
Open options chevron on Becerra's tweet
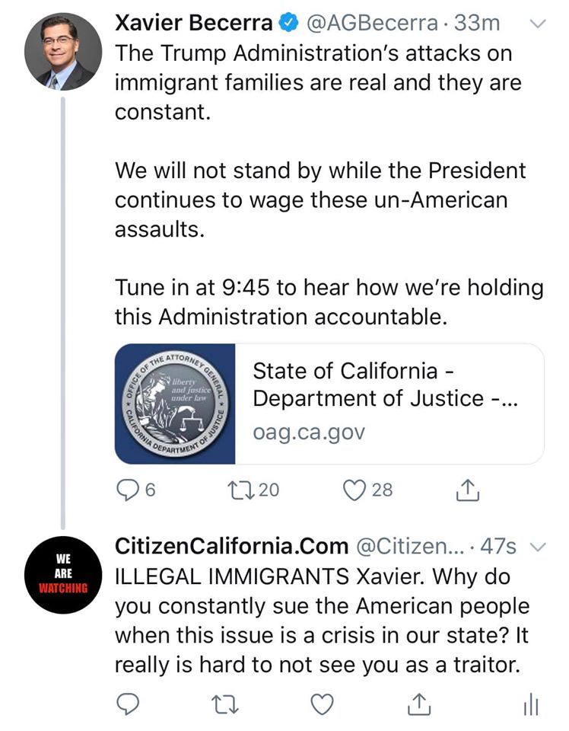[537, 24]
